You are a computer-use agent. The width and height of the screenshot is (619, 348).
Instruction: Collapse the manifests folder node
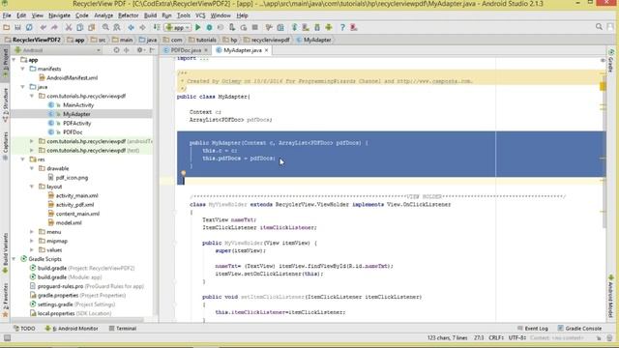pos(23,69)
